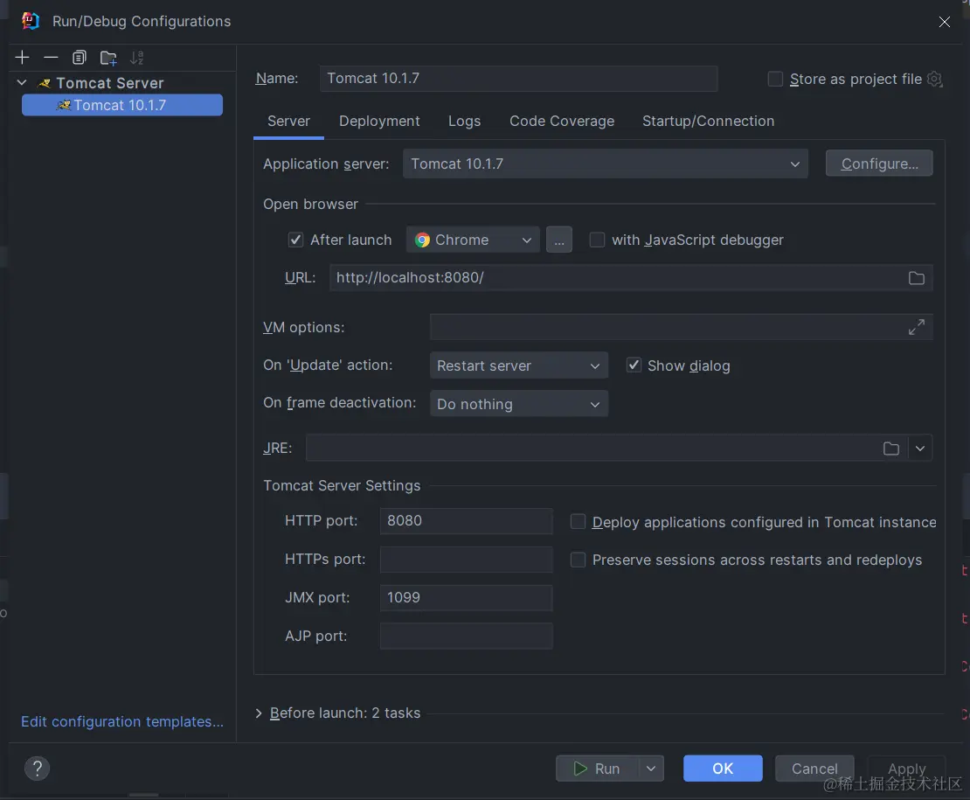Image resolution: width=970 pixels, height=800 pixels.
Task: Switch to the Logs tab
Action: pos(464,122)
